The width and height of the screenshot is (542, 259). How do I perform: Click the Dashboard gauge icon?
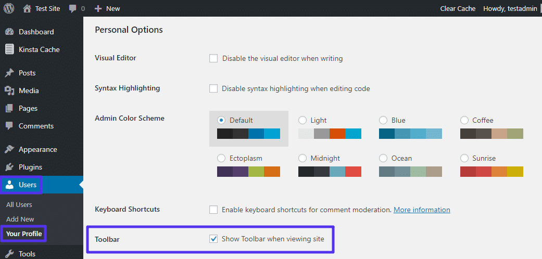pos(9,32)
